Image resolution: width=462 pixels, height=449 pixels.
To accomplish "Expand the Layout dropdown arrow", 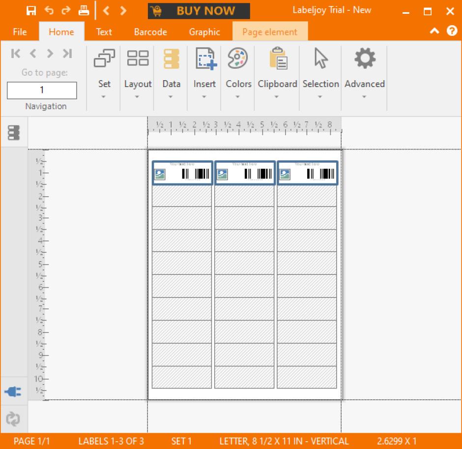I will click(x=137, y=97).
